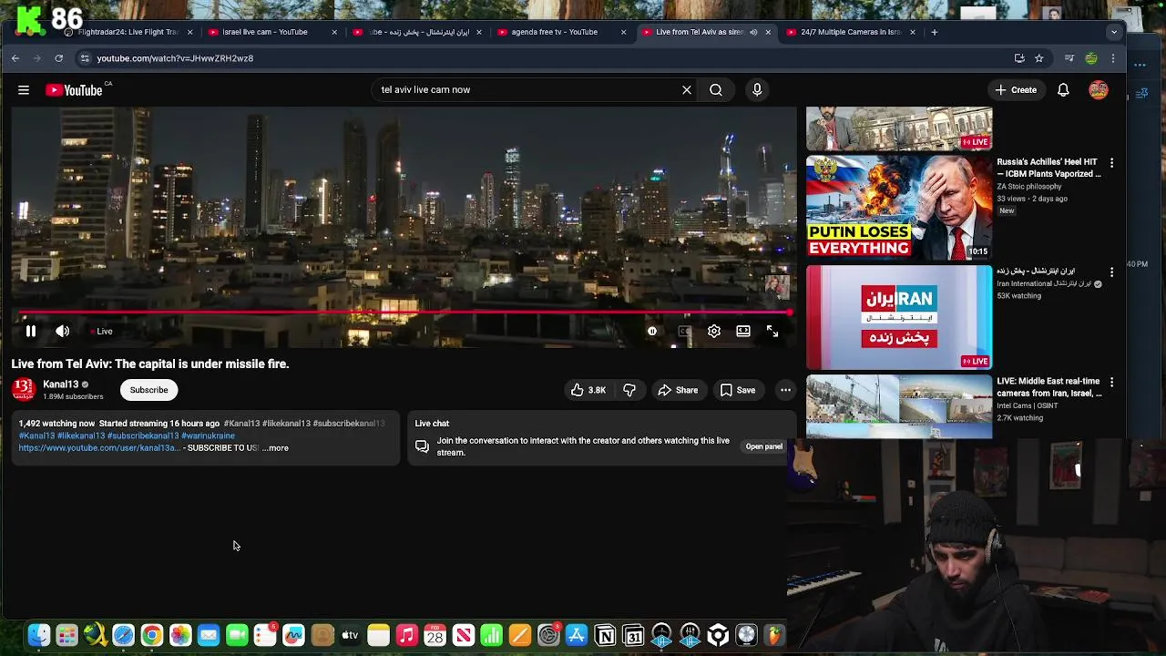Viewport: 1166px width, 656px height.
Task: Open Google Chrome in the Dock
Action: pyautogui.click(x=152, y=635)
